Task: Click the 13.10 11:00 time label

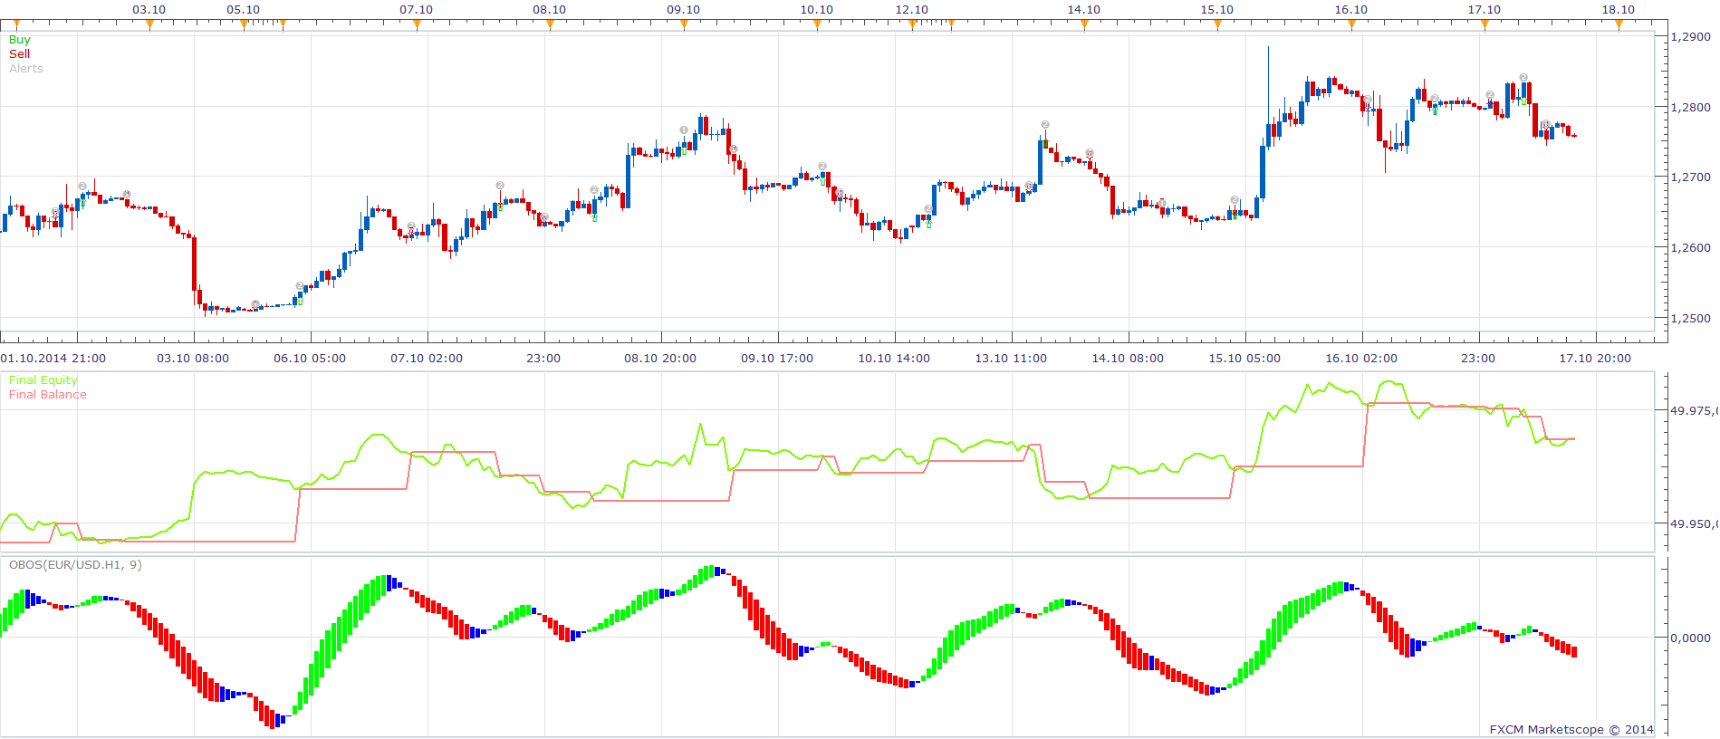Action: (1011, 359)
